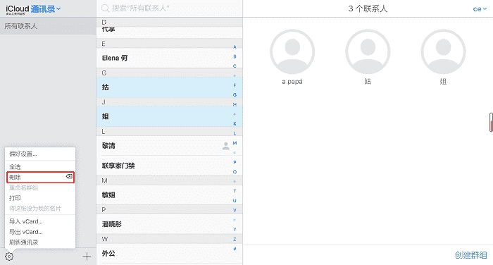
Task: Jump to index letter T
Action: 235,191
